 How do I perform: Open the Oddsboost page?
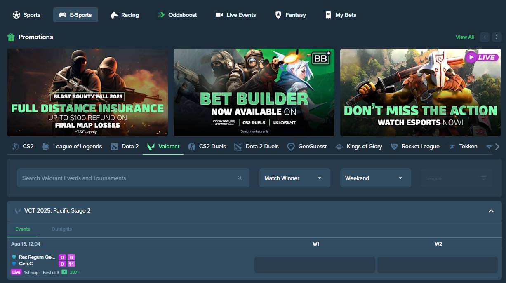(177, 15)
